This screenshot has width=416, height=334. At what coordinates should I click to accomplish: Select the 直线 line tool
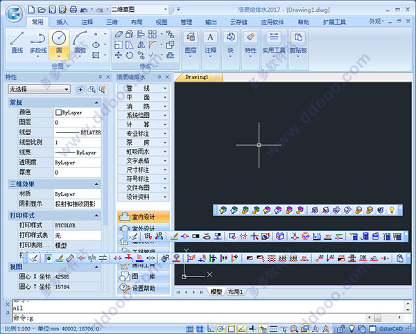(17, 43)
